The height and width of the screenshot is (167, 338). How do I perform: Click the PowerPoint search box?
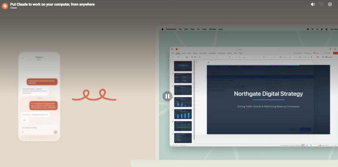pos(256,49)
